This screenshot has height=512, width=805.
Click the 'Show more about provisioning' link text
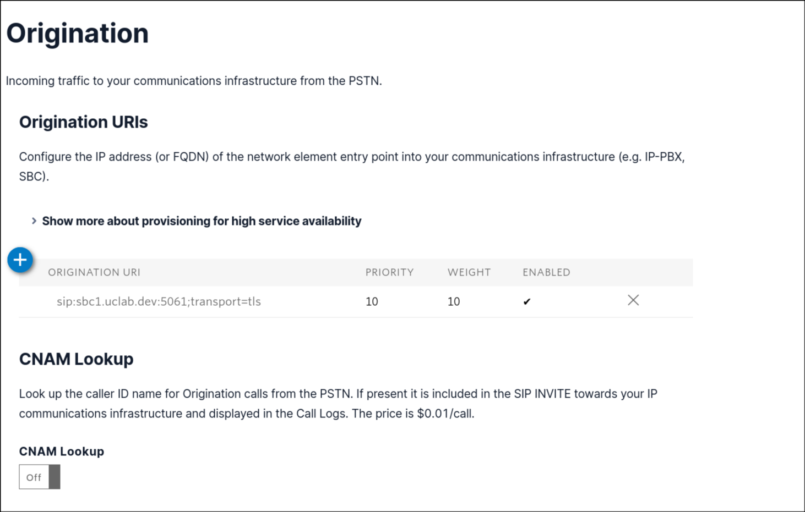pyautogui.click(x=202, y=221)
